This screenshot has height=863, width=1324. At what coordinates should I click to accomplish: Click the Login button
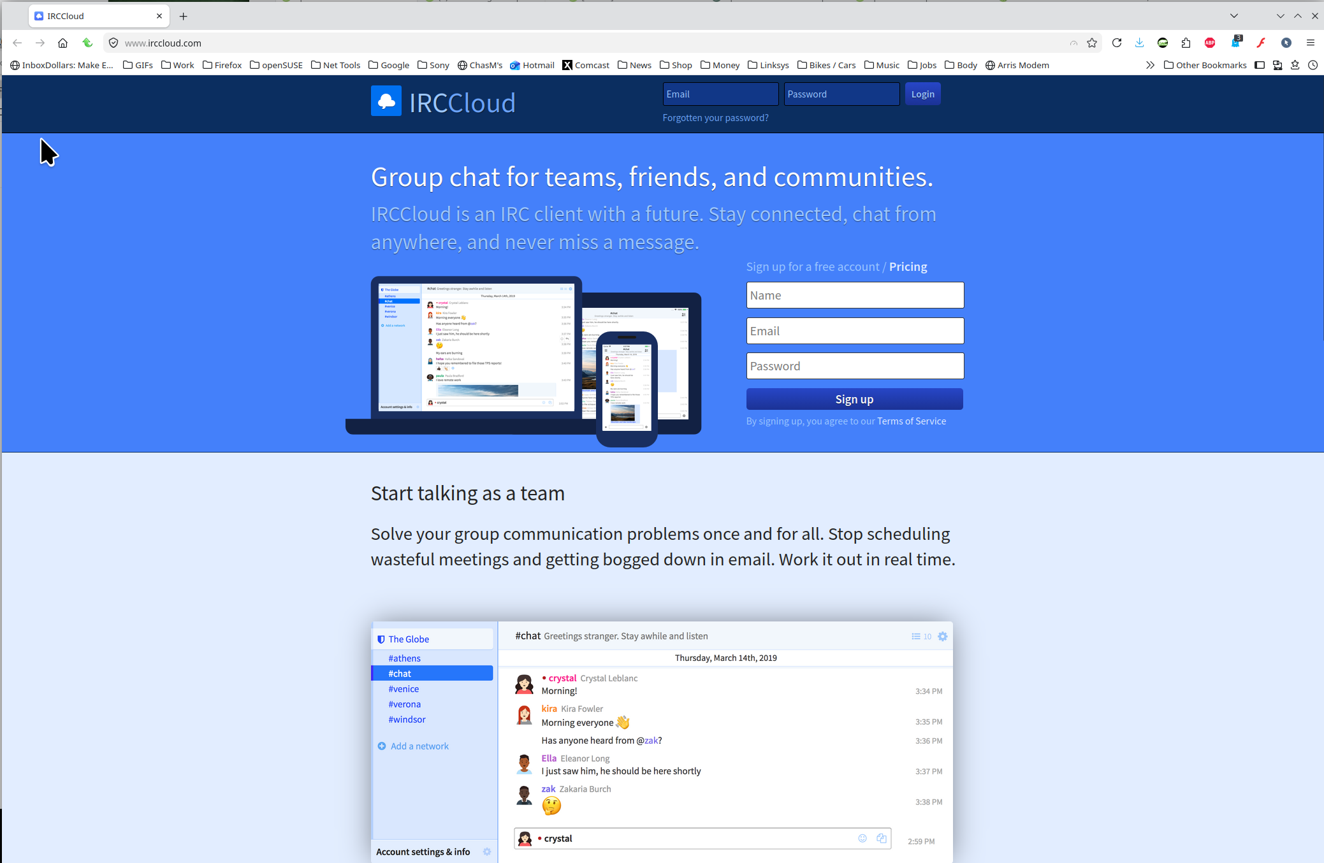point(922,94)
